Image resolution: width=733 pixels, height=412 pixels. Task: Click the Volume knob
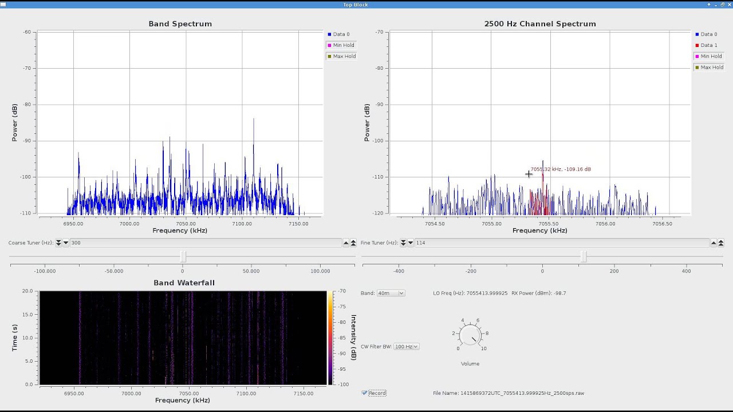(x=470, y=335)
